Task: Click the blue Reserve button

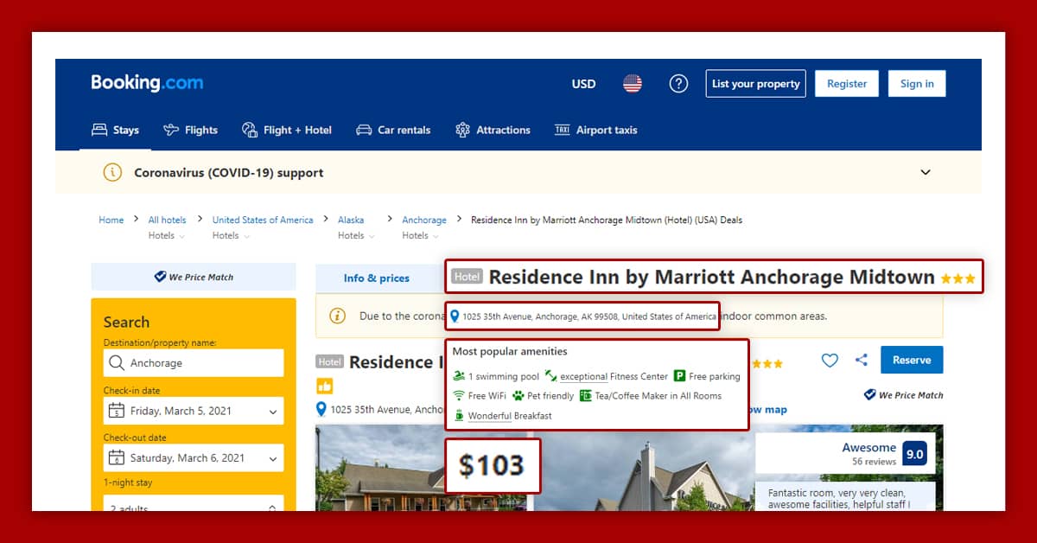Action: pos(912,360)
